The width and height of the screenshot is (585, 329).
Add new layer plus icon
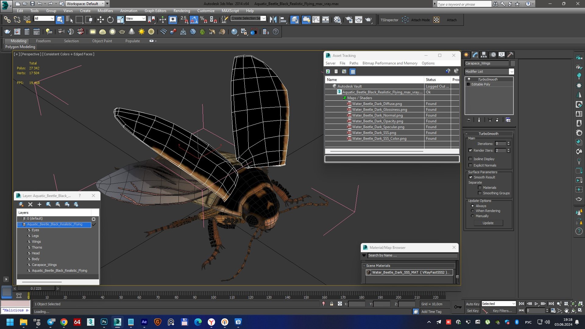pyautogui.click(x=39, y=204)
